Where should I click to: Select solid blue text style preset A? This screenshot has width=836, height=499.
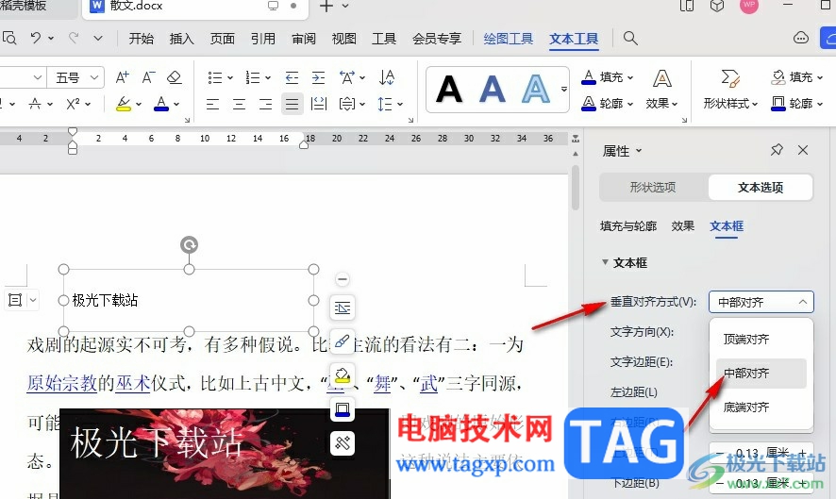tap(493, 89)
